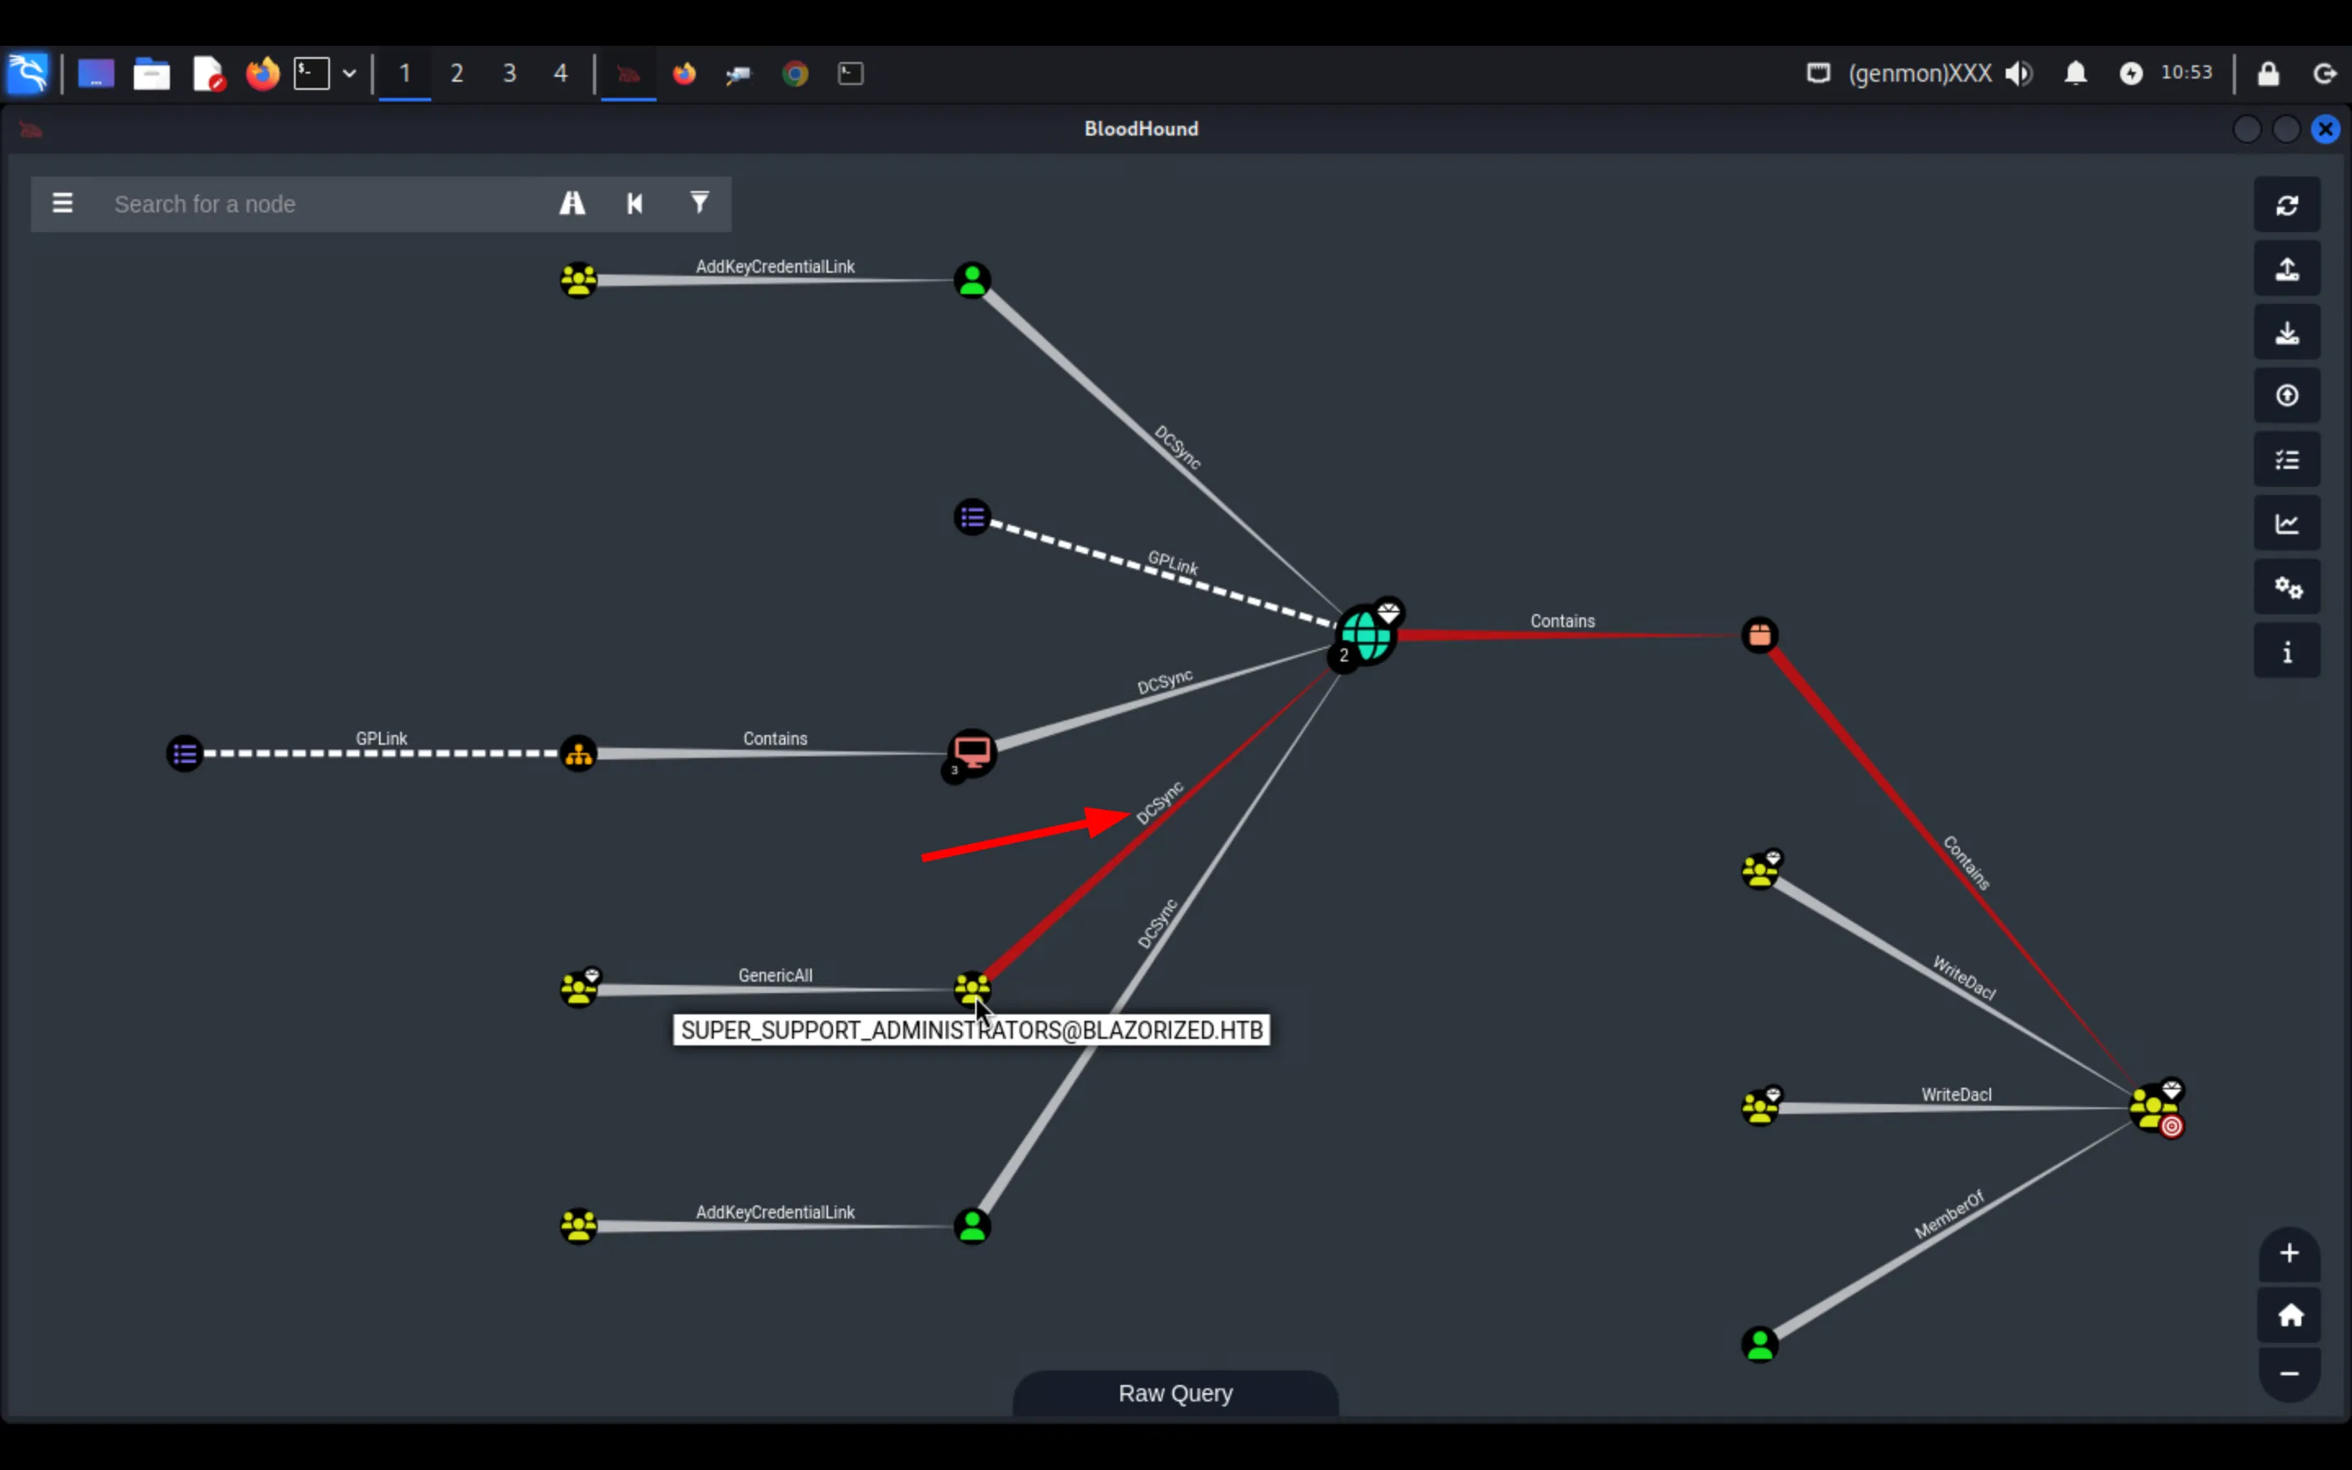Select the group node with GenericAll edge
This screenshot has height=1470, width=2352.
(579, 988)
